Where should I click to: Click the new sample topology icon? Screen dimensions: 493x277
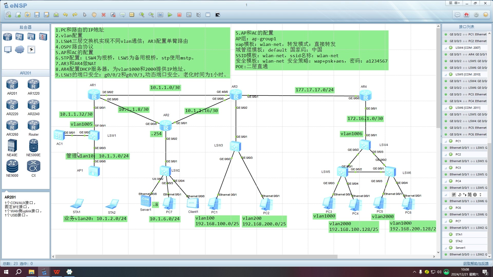[18, 15]
